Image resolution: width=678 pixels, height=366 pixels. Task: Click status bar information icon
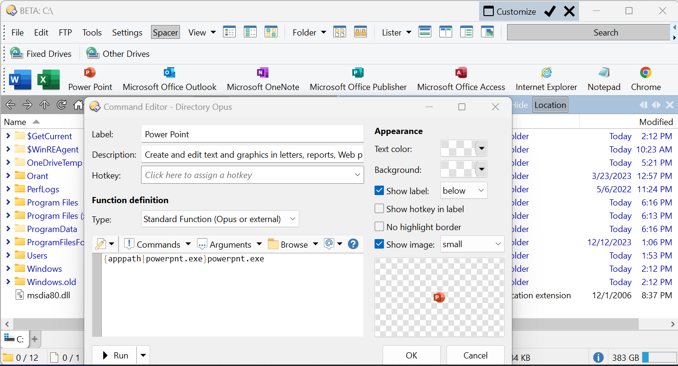click(598, 357)
